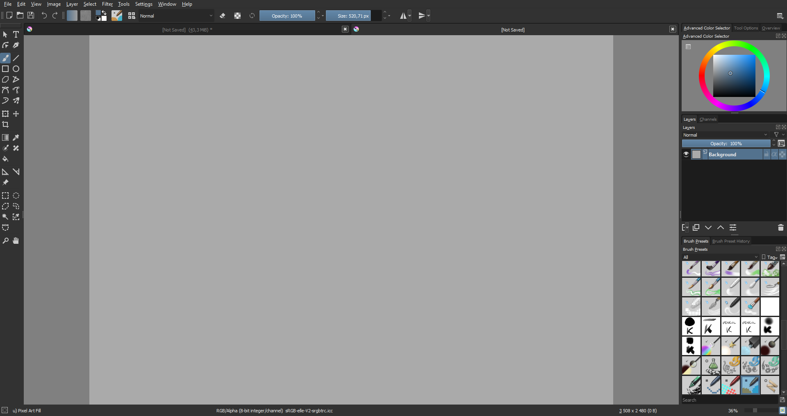Open the layer blending mode dropdown
Viewport: 787px width, 416px height.
[x=725, y=135]
